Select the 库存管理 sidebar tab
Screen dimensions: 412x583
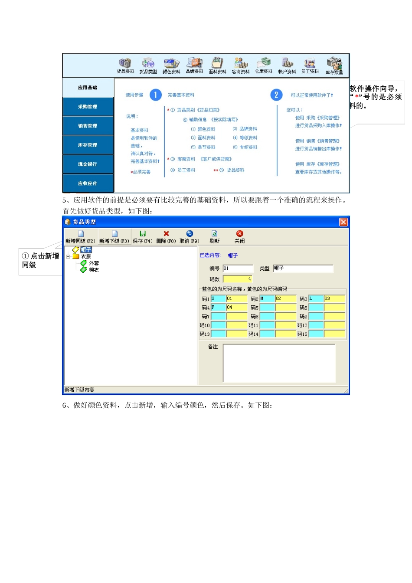88,145
